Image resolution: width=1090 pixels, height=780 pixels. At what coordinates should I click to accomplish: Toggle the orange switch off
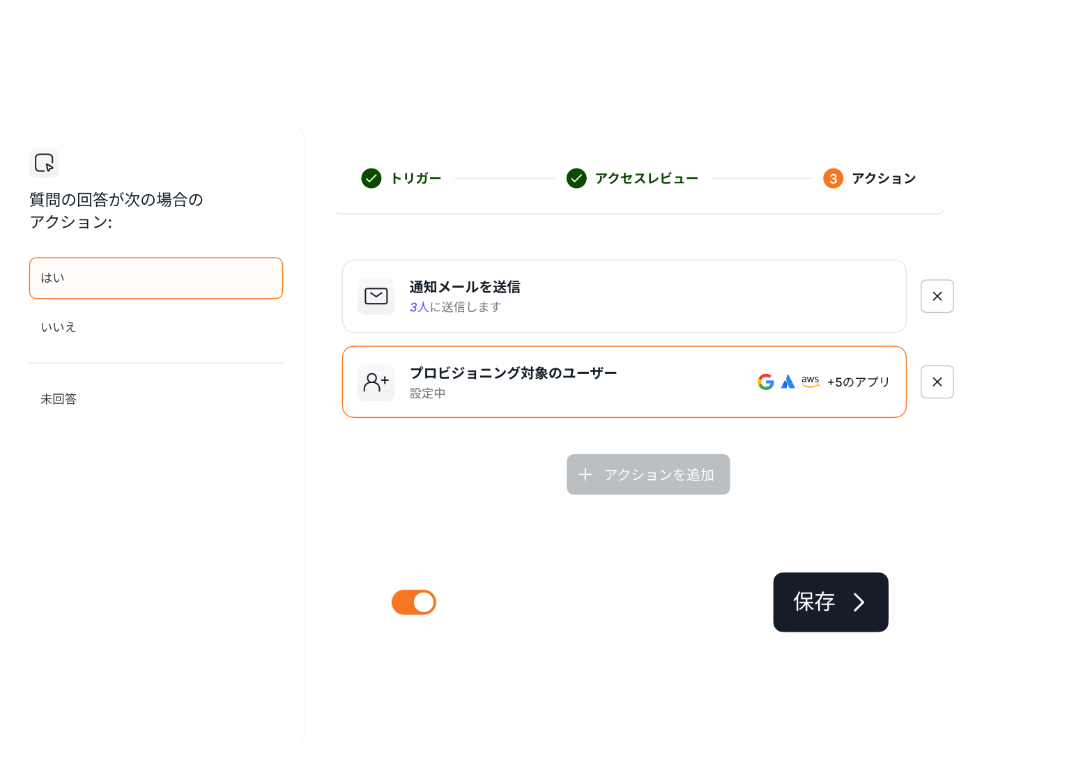tap(414, 602)
